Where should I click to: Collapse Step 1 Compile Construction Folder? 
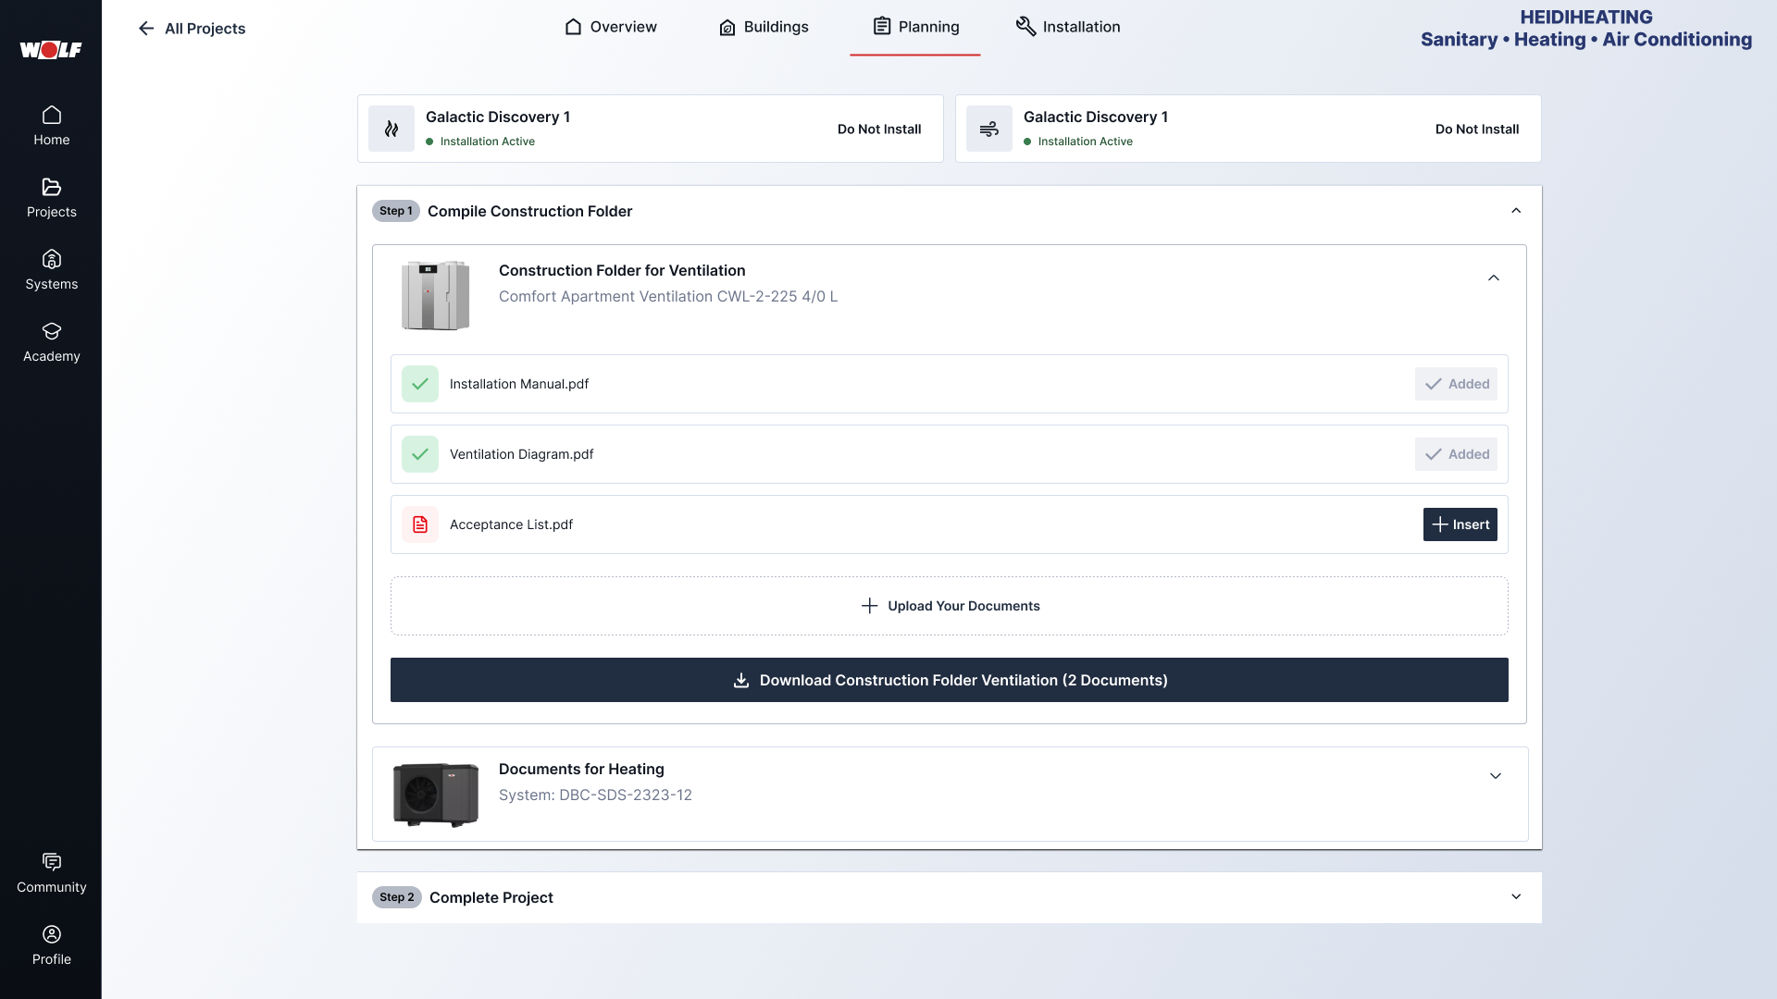coord(1516,211)
